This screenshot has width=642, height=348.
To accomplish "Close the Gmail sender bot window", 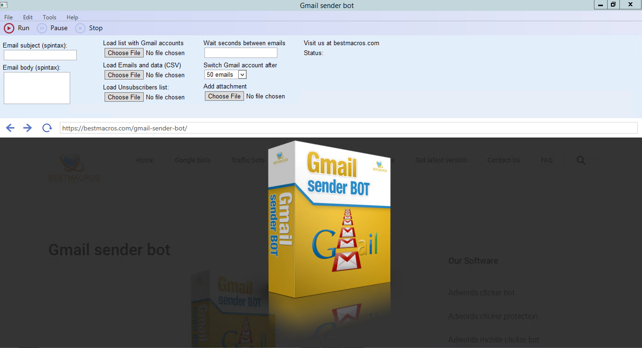I will (x=630, y=5).
